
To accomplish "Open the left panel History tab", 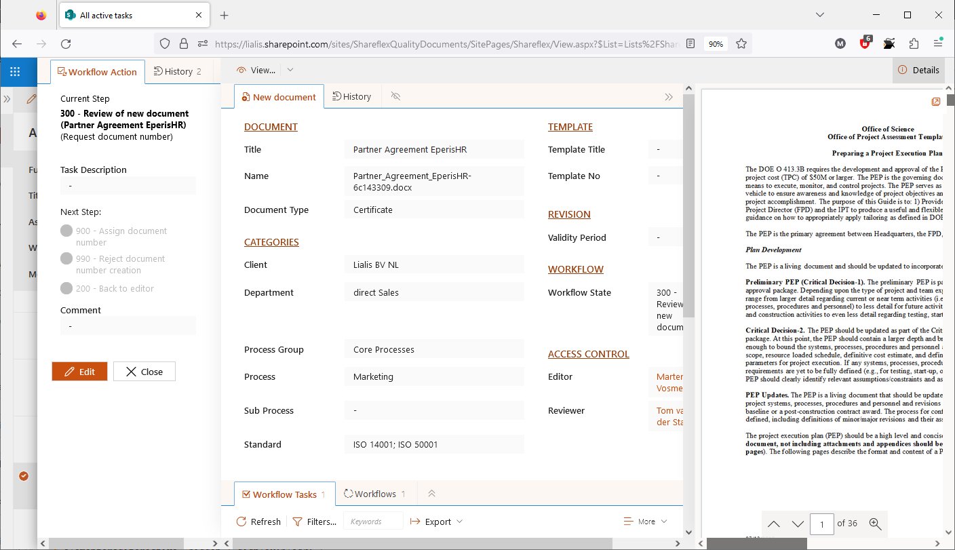I will click(x=178, y=71).
